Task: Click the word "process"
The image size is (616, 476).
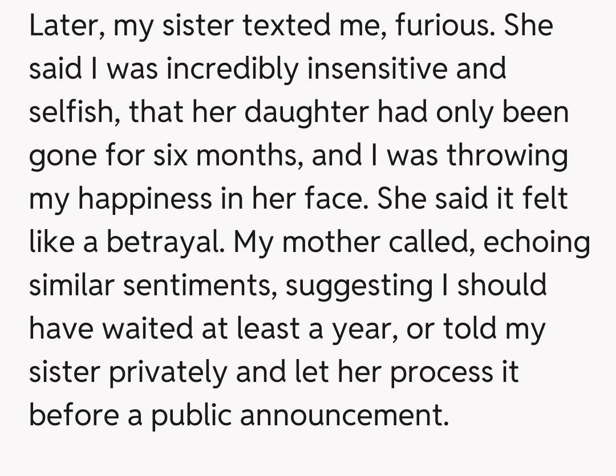Action: tap(439, 373)
